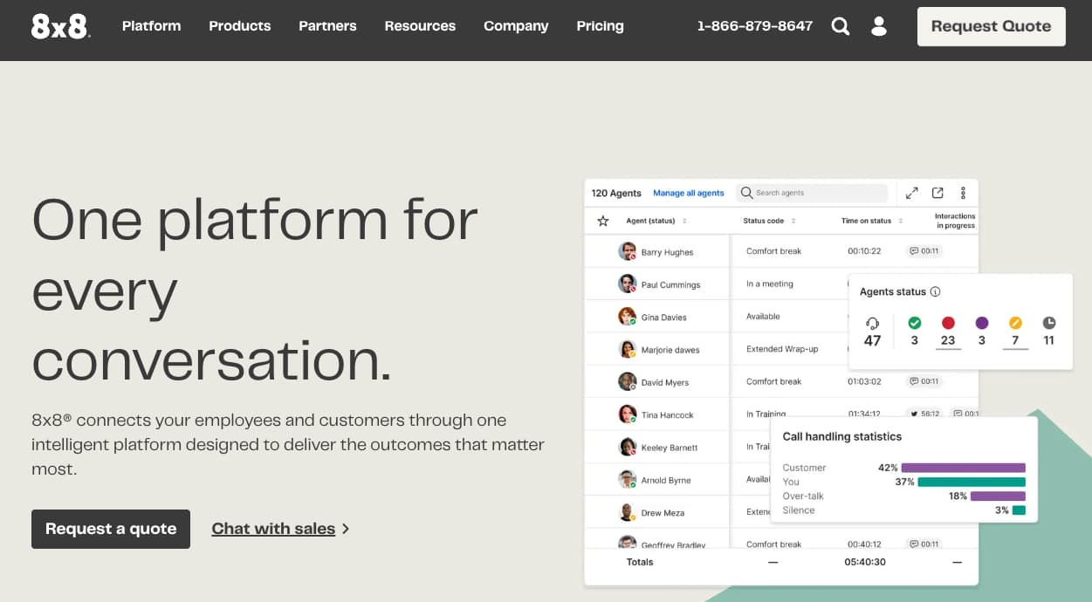Select the orange wrap-up status icon
The width and height of the screenshot is (1092, 602).
pyautogui.click(x=1015, y=323)
